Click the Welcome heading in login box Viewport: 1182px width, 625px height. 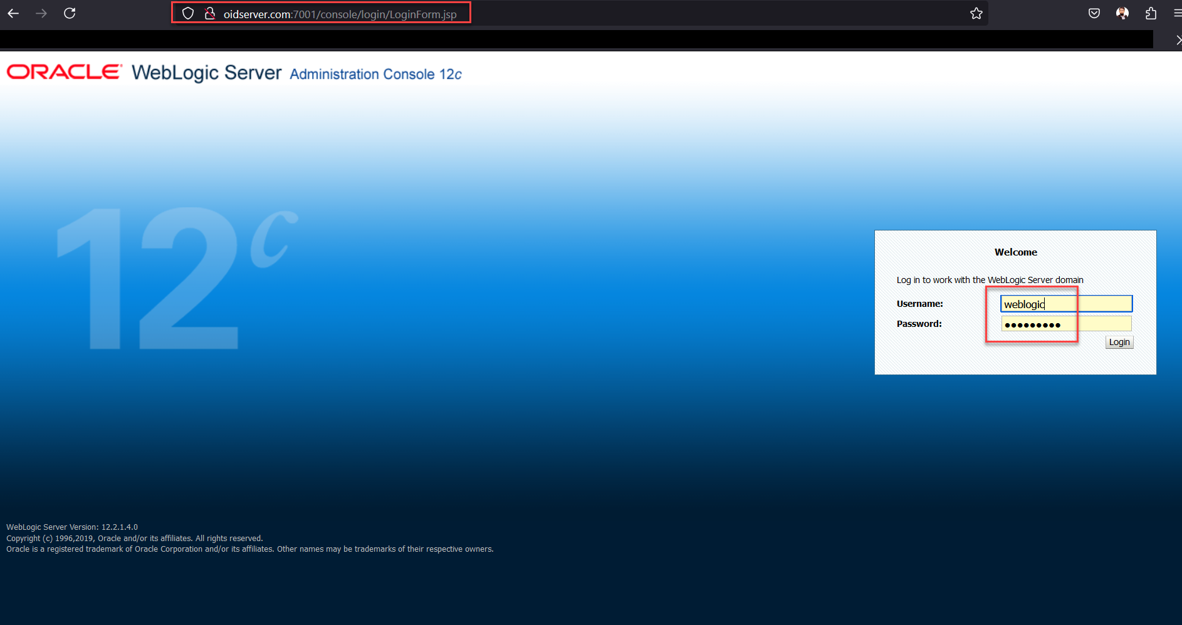pos(1015,252)
